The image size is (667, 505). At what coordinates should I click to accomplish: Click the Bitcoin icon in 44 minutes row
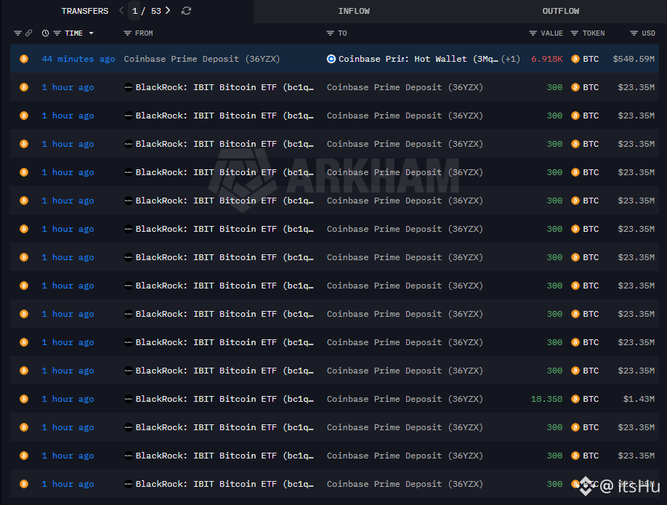[x=24, y=59]
